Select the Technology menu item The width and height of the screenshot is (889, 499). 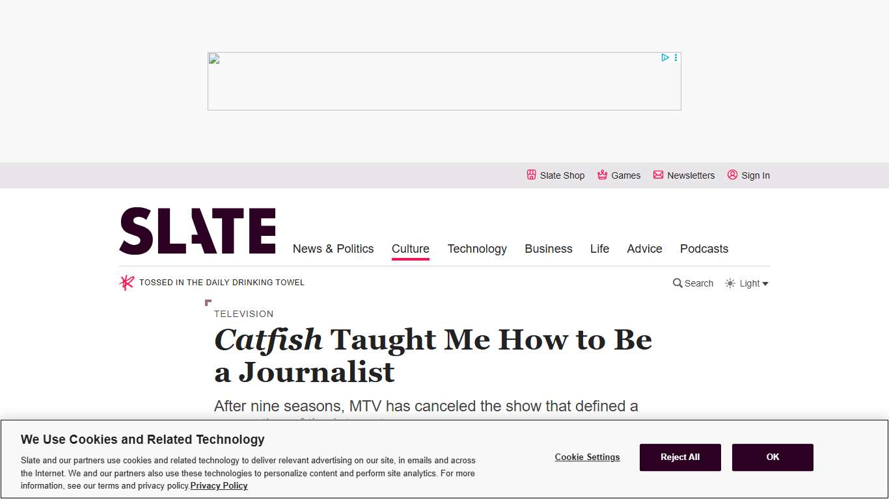[x=477, y=249]
